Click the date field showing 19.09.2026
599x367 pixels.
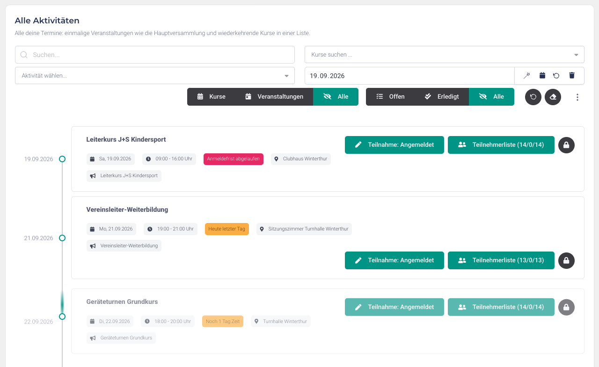(x=409, y=76)
